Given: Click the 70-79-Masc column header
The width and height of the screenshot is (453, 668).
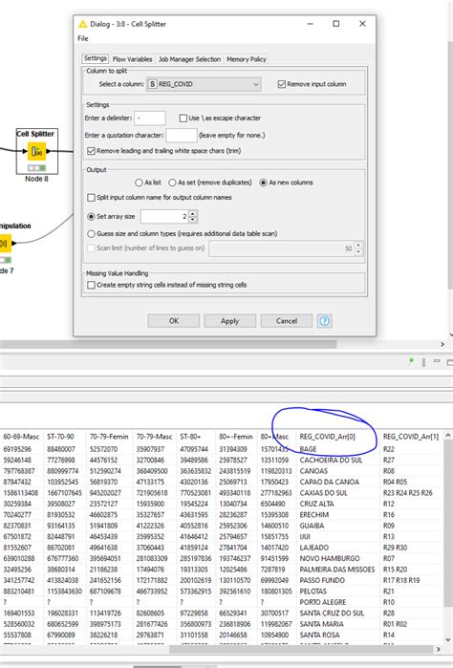Looking at the screenshot, I should pos(154,437).
